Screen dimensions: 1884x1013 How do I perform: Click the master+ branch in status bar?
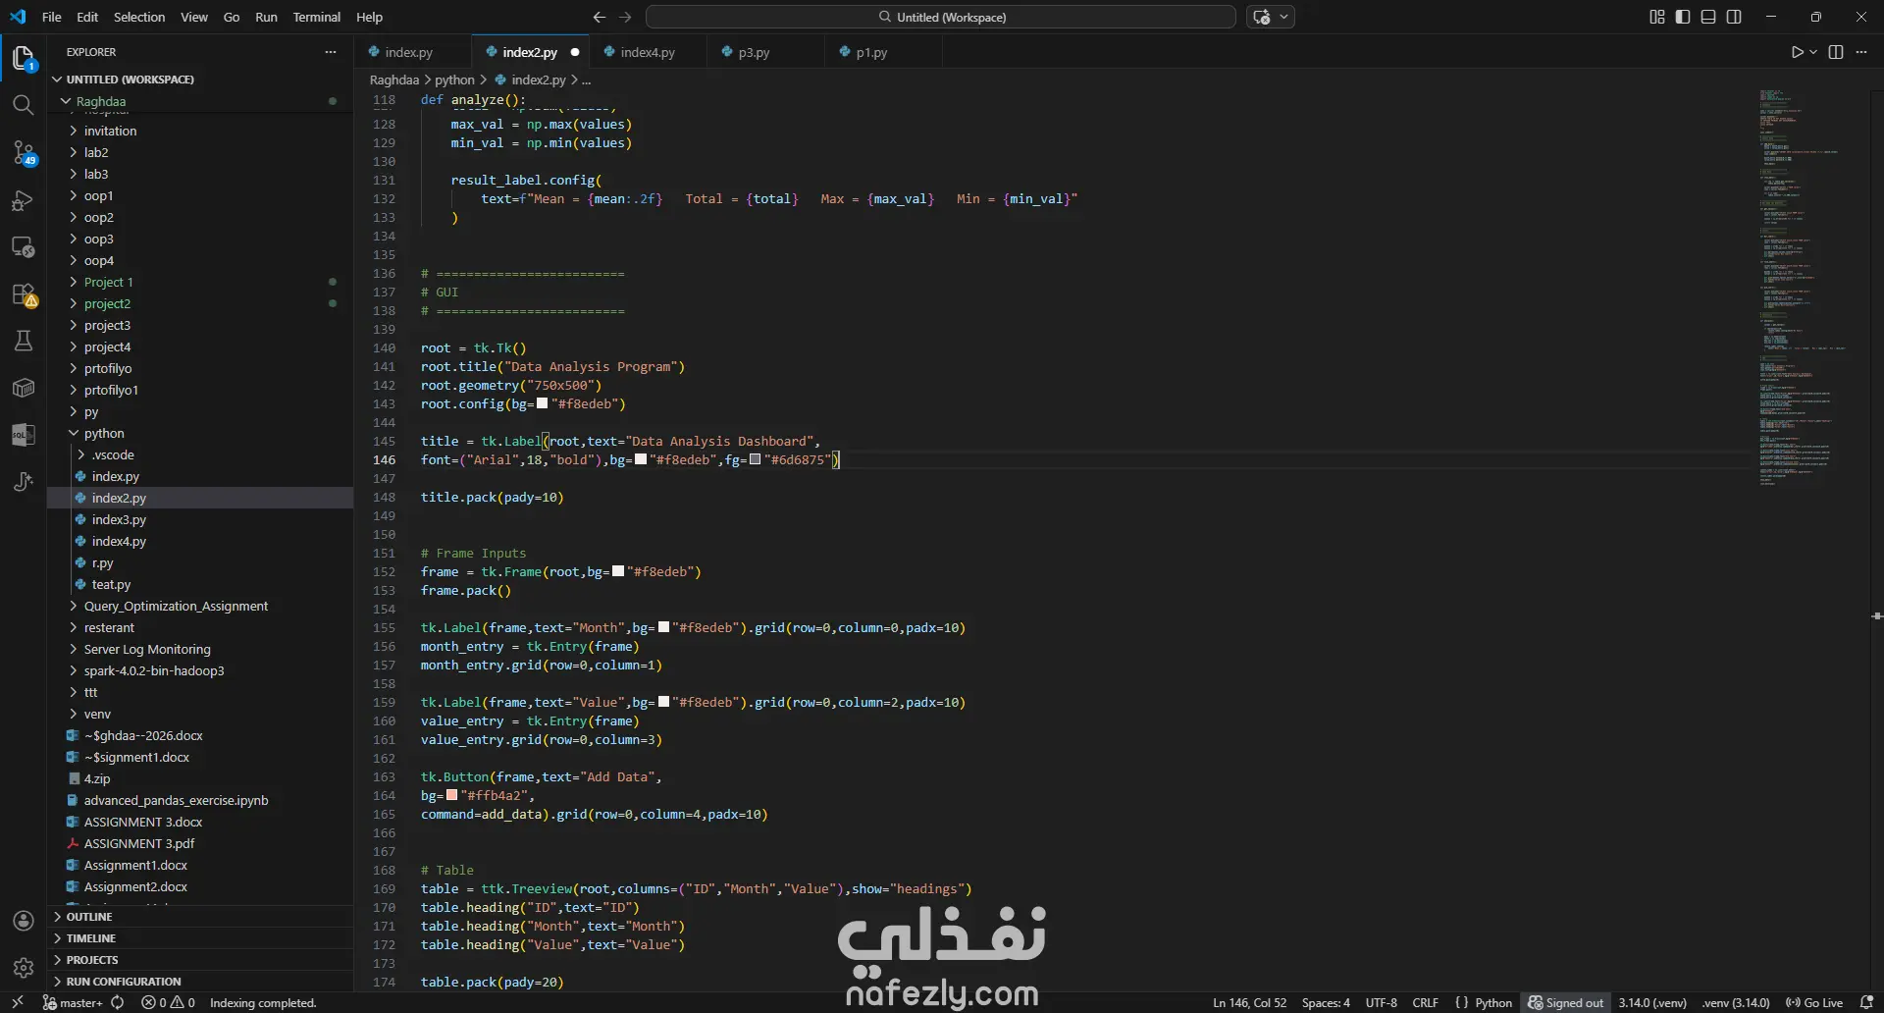73,1002
